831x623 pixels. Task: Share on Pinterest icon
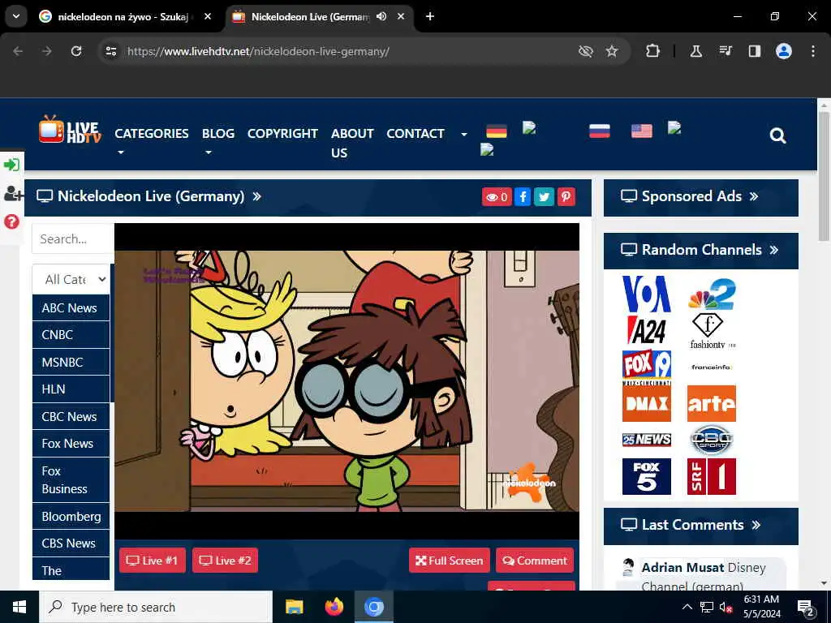pos(566,197)
